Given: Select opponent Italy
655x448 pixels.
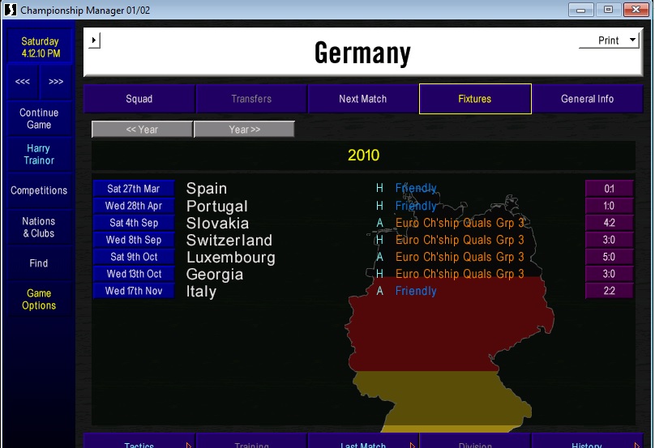Looking at the screenshot, I should pyautogui.click(x=201, y=292).
